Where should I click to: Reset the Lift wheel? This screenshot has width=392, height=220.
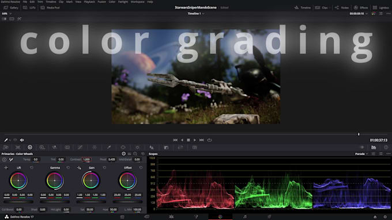pos(32,168)
